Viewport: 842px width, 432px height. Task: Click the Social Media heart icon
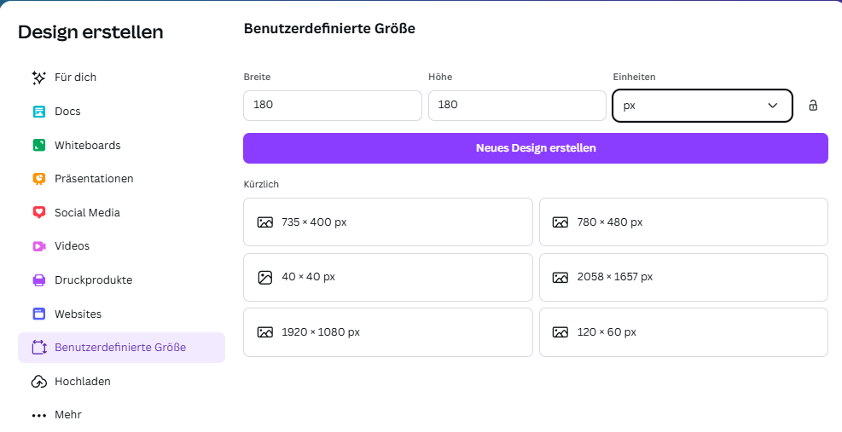[38, 212]
